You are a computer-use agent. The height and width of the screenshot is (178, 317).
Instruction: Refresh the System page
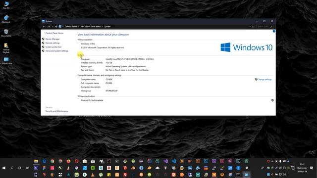(x=253, y=26)
